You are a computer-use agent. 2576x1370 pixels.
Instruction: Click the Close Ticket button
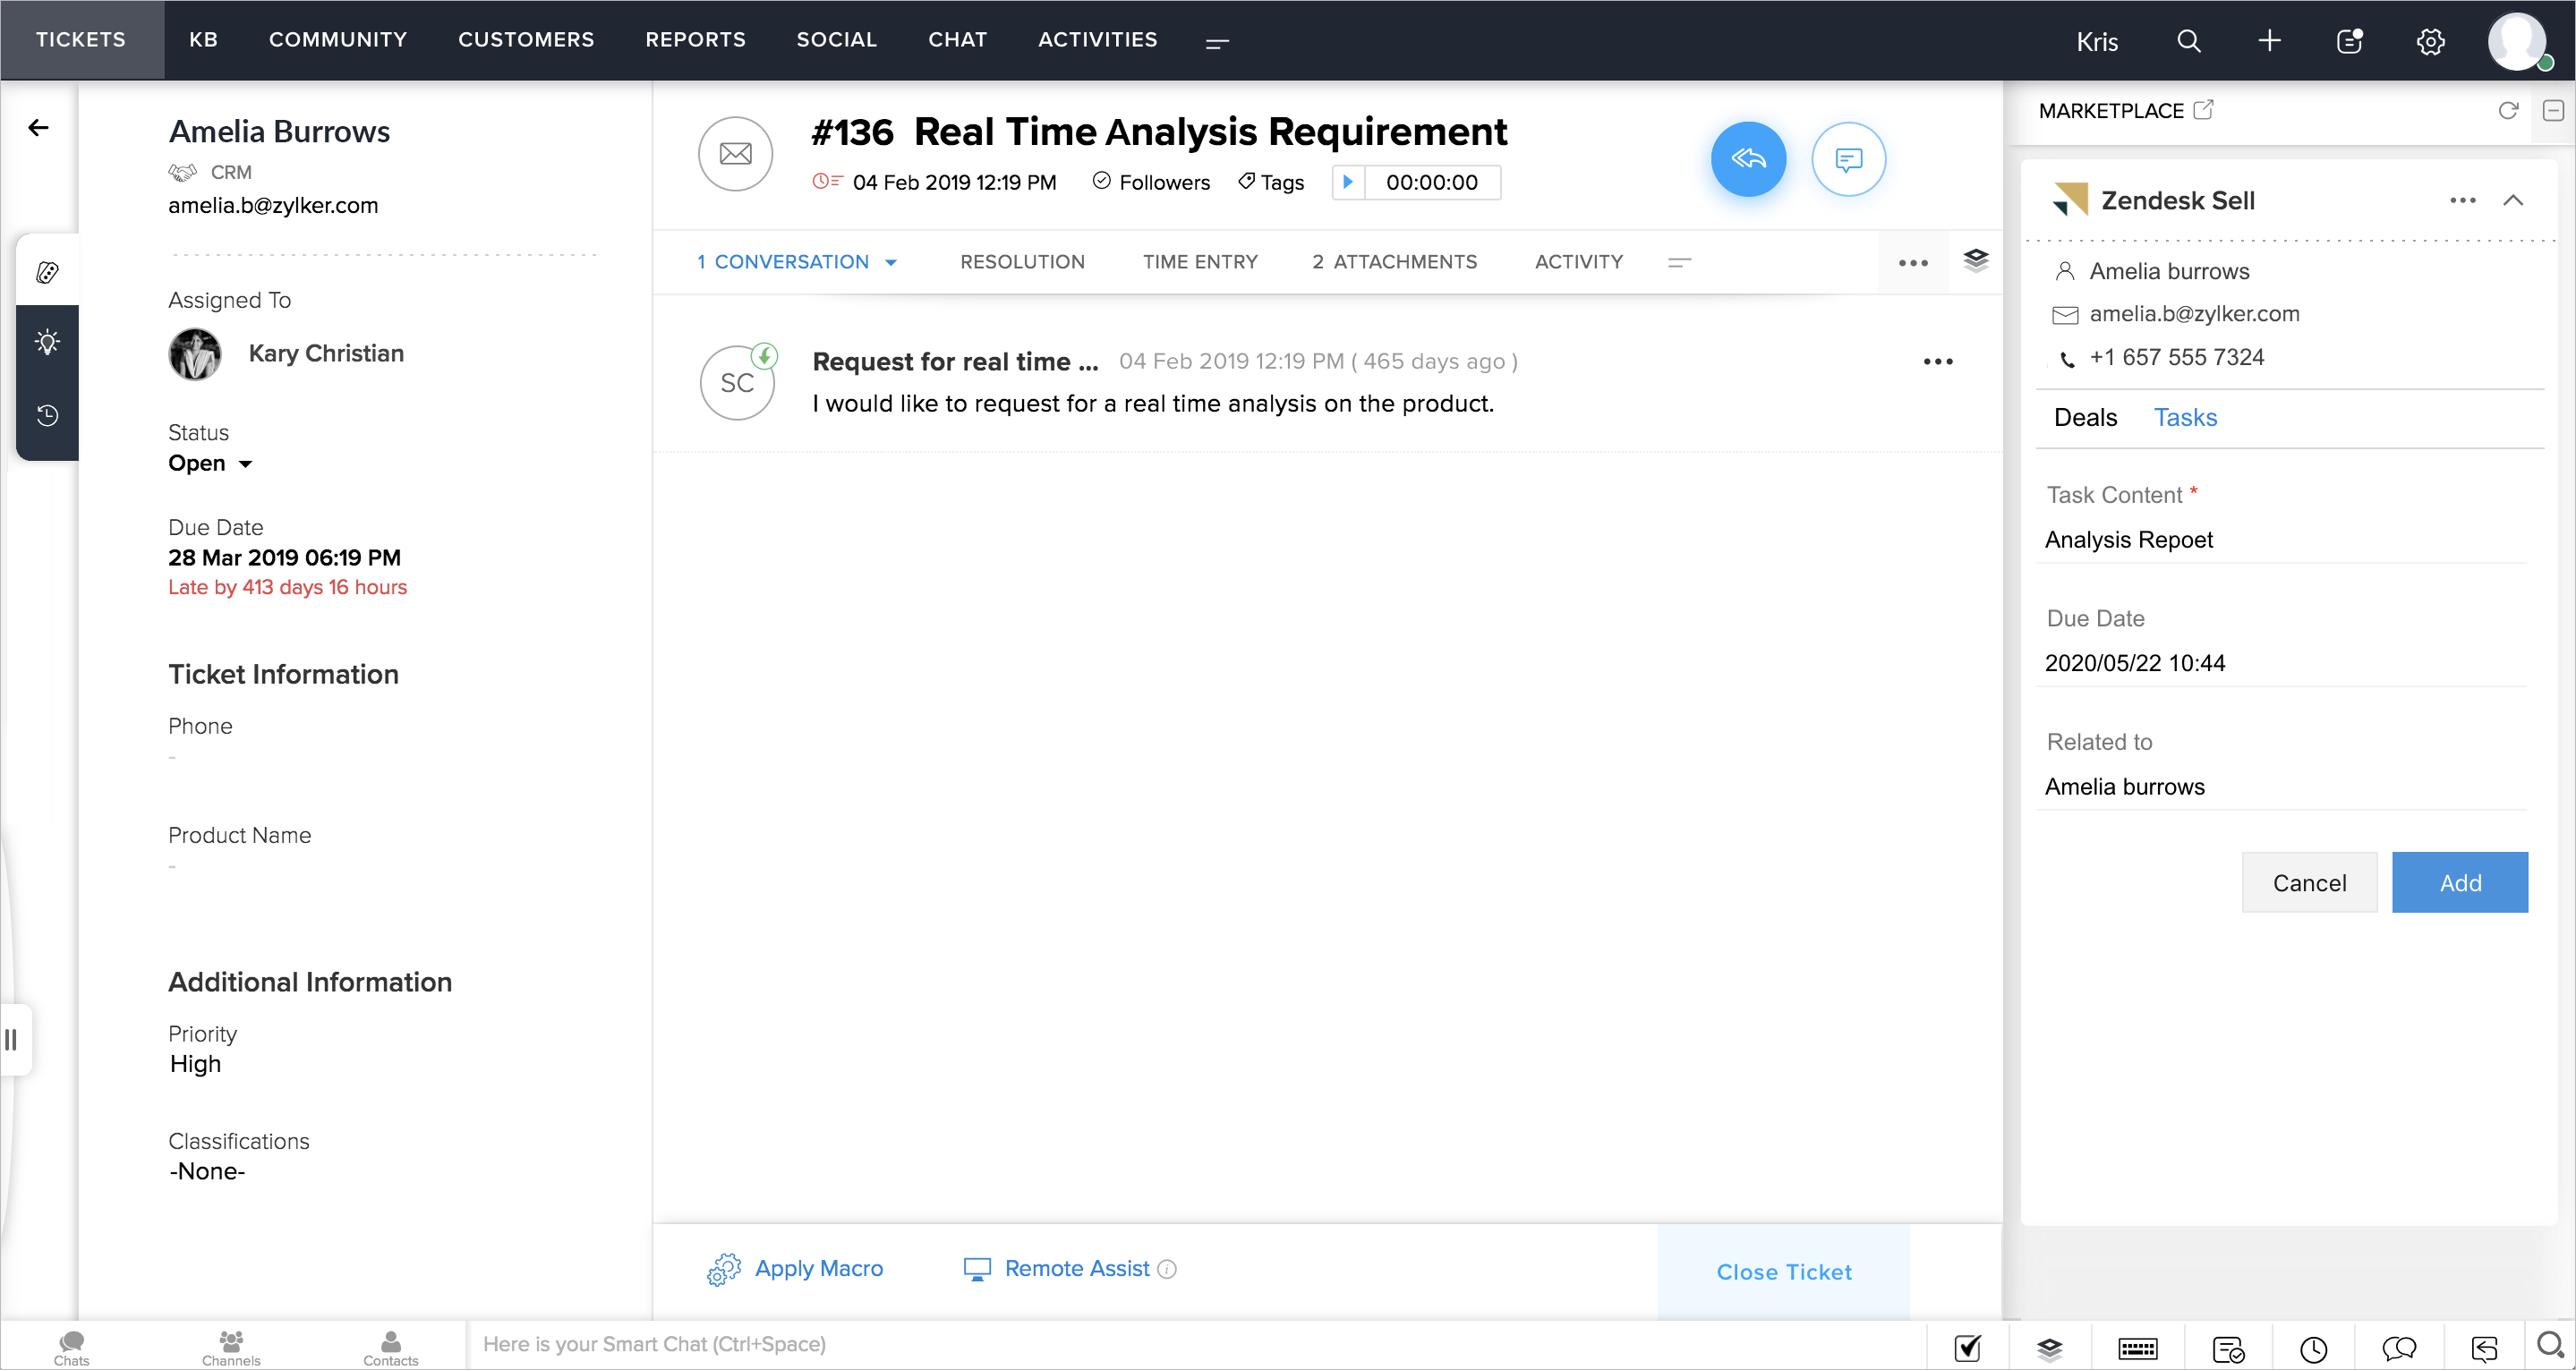(x=1783, y=1271)
